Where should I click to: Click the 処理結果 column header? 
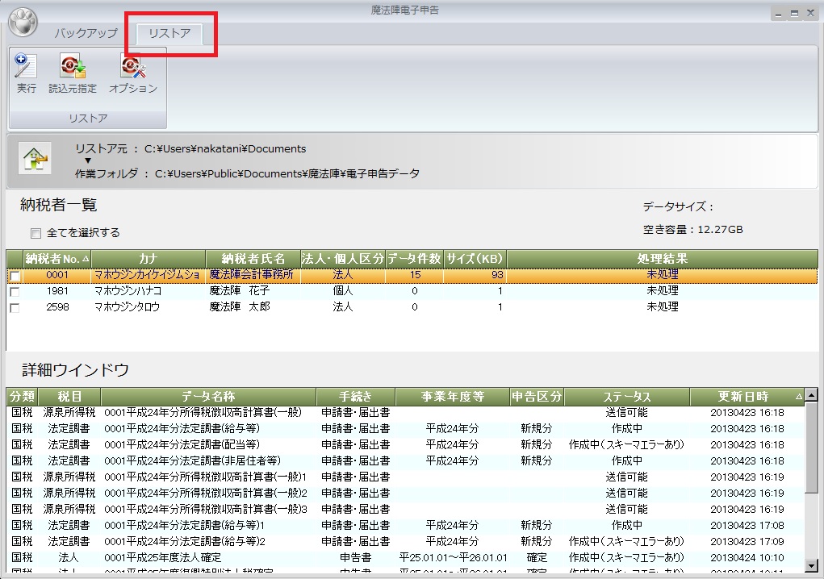662,258
